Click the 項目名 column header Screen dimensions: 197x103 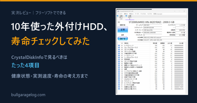tap(137, 43)
